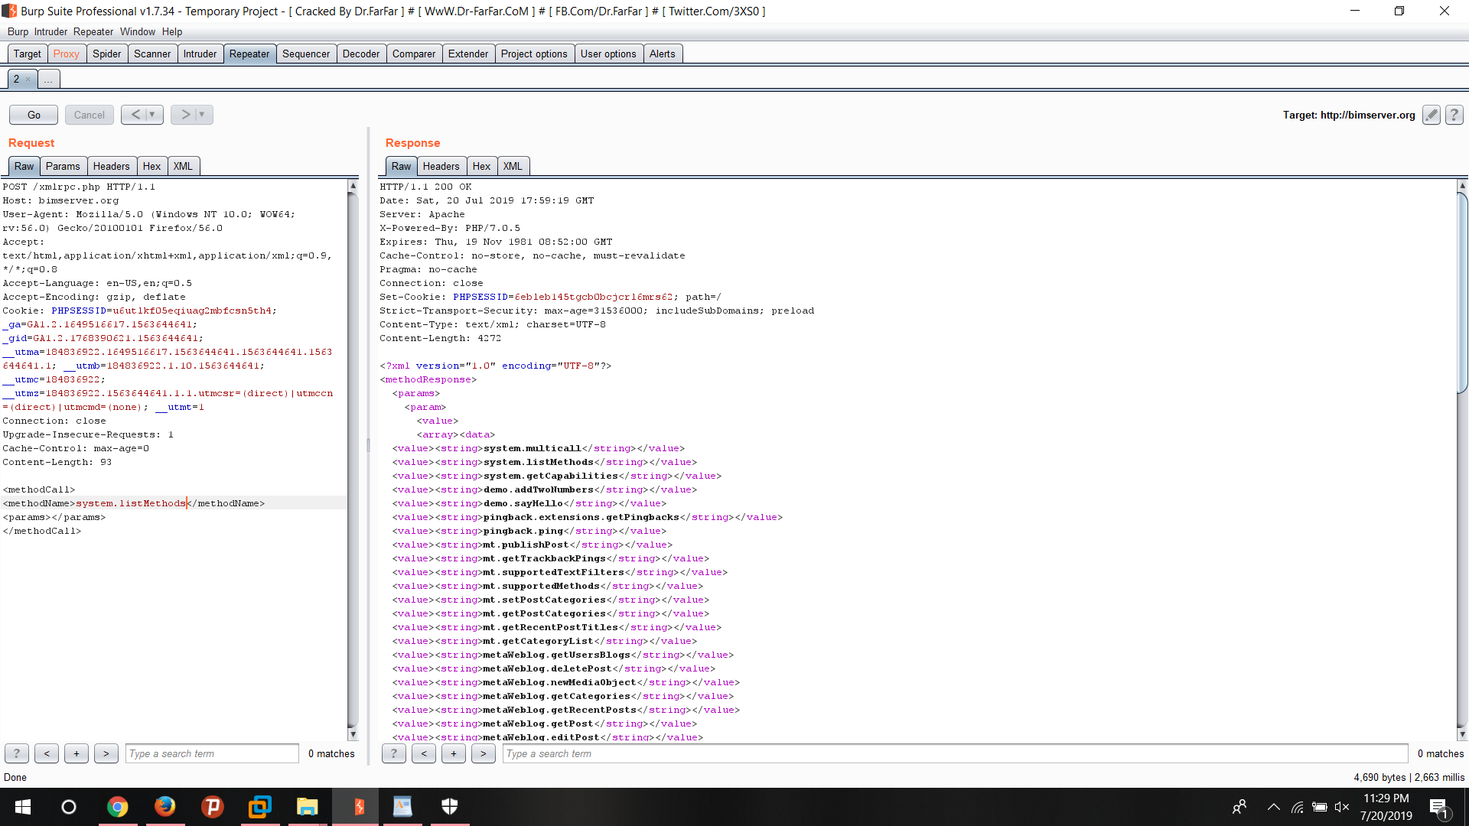Viewport: 1469px width, 826px height.
Task: Switch to the Headers tab of the request
Action: click(112, 166)
